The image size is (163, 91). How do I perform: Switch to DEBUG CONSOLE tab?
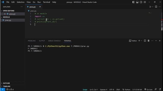(54, 41)
